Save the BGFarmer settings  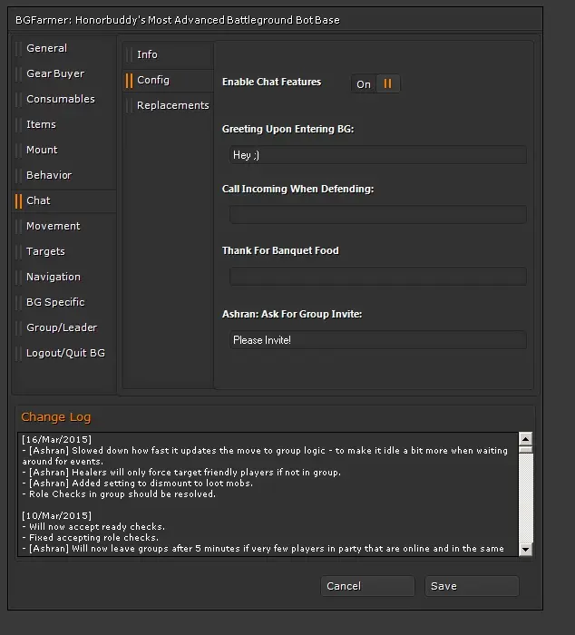coord(472,586)
